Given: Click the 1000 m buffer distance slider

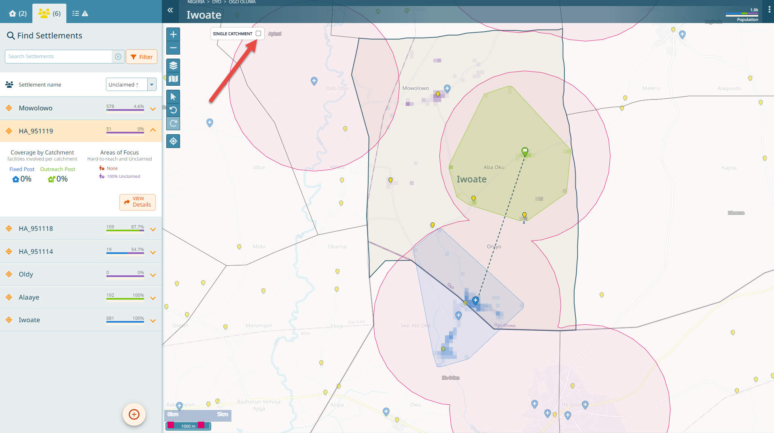Looking at the screenshot, I should coord(188,426).
